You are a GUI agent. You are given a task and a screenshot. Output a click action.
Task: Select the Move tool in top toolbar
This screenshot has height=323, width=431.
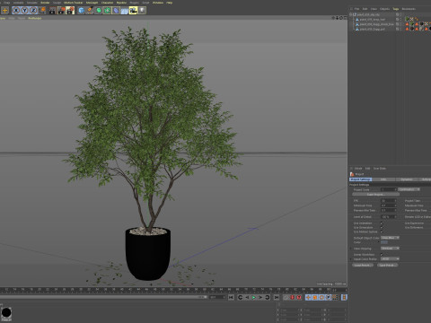click(4, 11)
